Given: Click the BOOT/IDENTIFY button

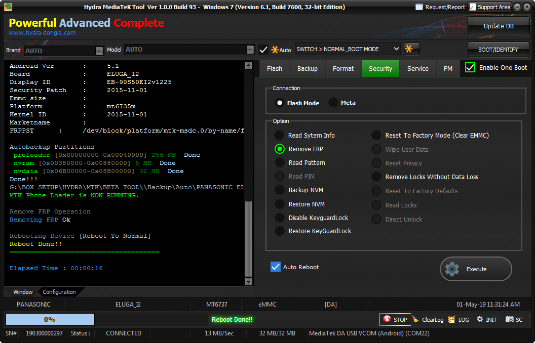Looking at the screenshot, I should pos(498,50).
